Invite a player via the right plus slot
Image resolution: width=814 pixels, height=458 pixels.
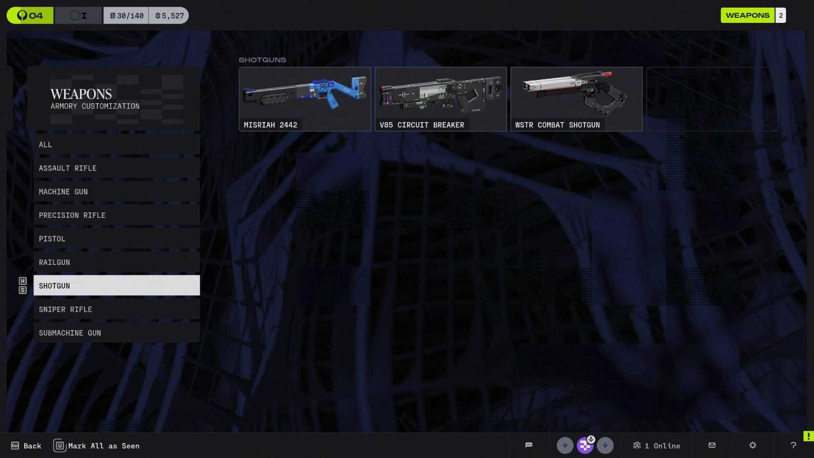point(605,445)
